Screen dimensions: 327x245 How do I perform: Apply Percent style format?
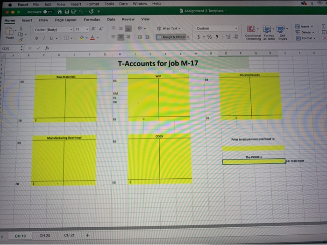point(209,37)
